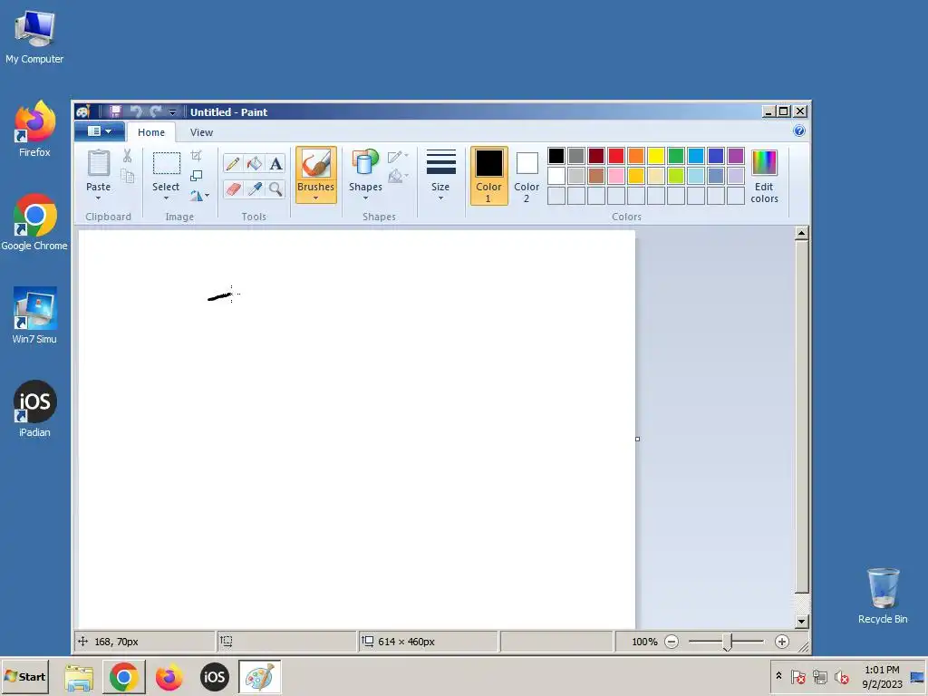
Task: Show hidden system tray icons arrow
Action: (x=778, y=676)
